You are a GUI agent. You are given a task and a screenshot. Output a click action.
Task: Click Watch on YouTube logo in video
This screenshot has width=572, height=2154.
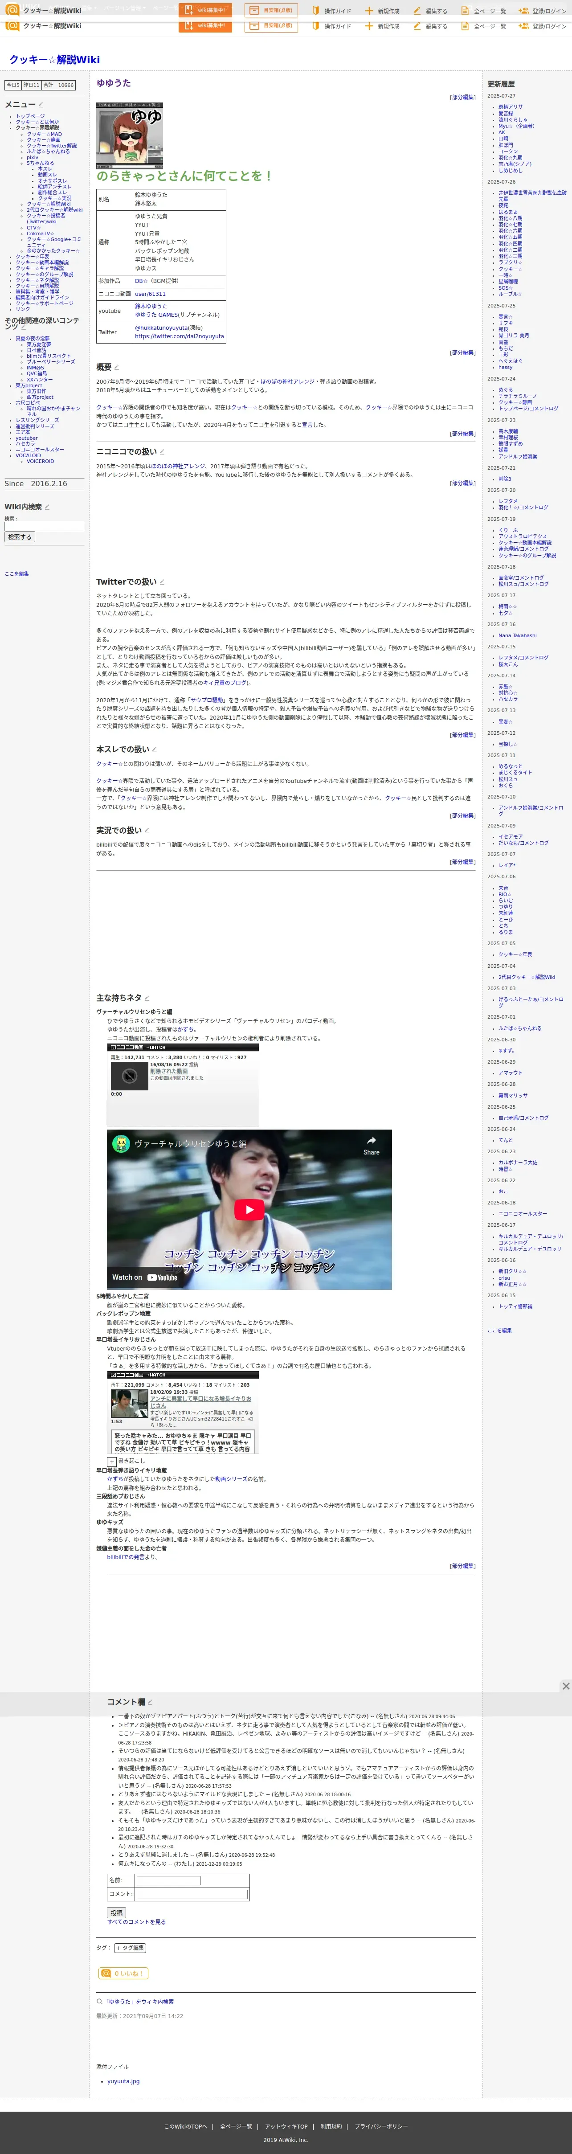tap(146, 1278)
